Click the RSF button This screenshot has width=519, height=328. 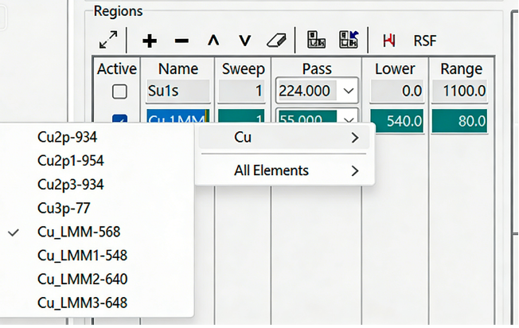pos(425,41)
